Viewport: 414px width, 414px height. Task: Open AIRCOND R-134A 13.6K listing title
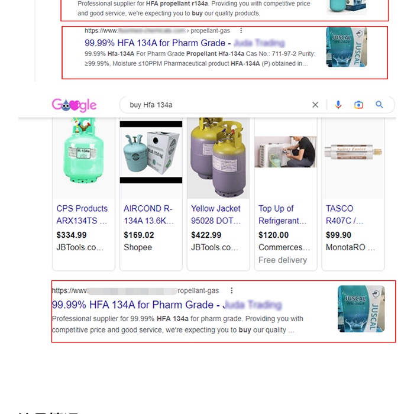(148, 214)
